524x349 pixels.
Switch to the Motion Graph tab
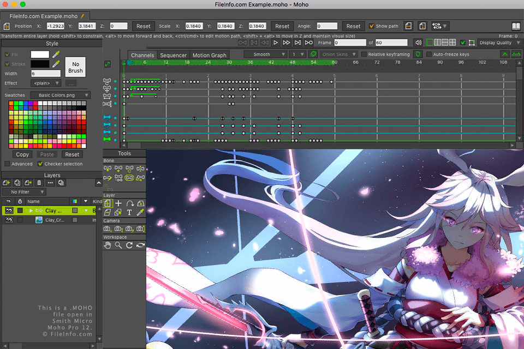tap(209, 55)
